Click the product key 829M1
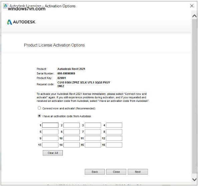Screen dimensions: 198x186 (x=62, y=78)
